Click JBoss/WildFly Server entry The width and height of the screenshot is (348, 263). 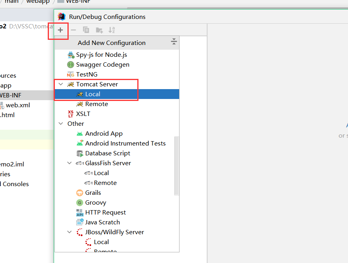[x=117, y=232]
